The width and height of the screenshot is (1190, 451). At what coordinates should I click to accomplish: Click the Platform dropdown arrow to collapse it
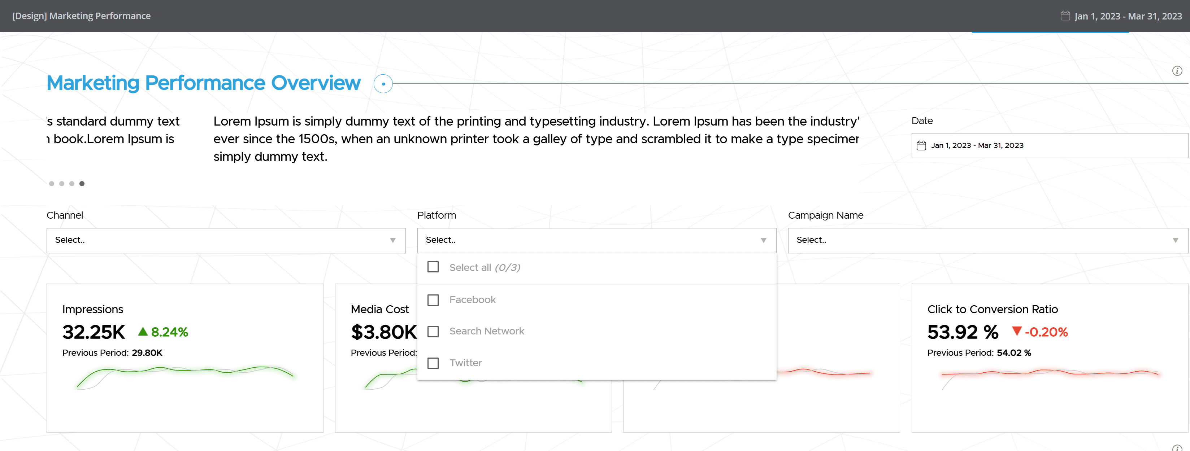[763, 240]
